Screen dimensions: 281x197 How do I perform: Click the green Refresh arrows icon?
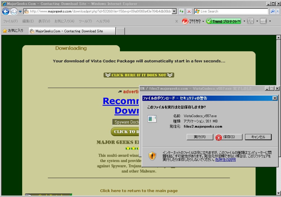pos(181,11)
